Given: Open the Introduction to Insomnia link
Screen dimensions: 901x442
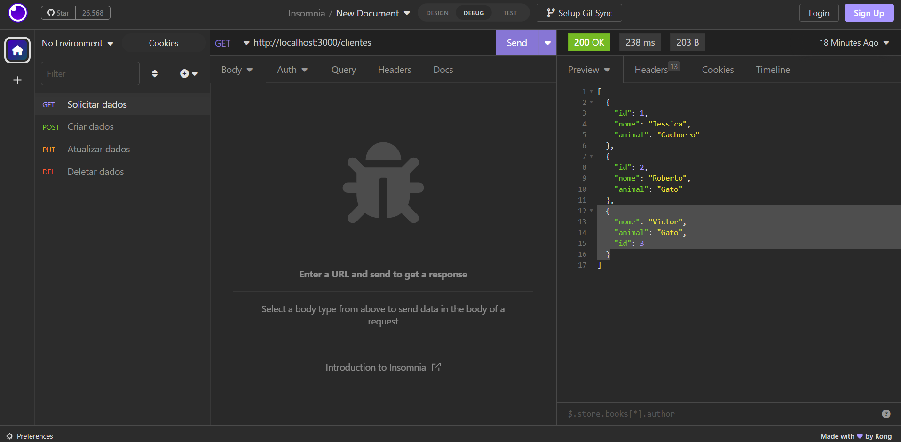Looking at the screenshot, I should [x=376, y=367].
